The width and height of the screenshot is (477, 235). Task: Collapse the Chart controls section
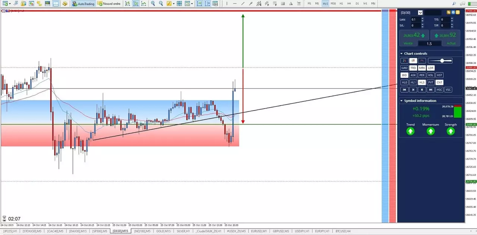click(401, 54)
